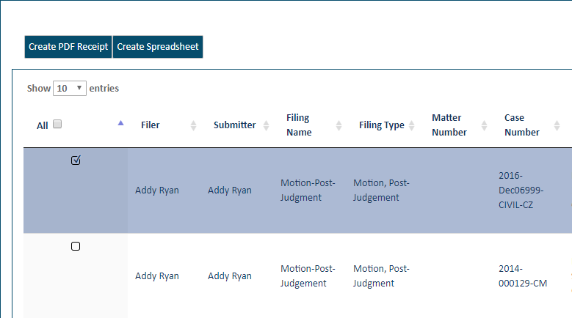This screenshot has width=572, height=318.
Task: Check the second row's checkbox
Action: [x=76, y=246]
